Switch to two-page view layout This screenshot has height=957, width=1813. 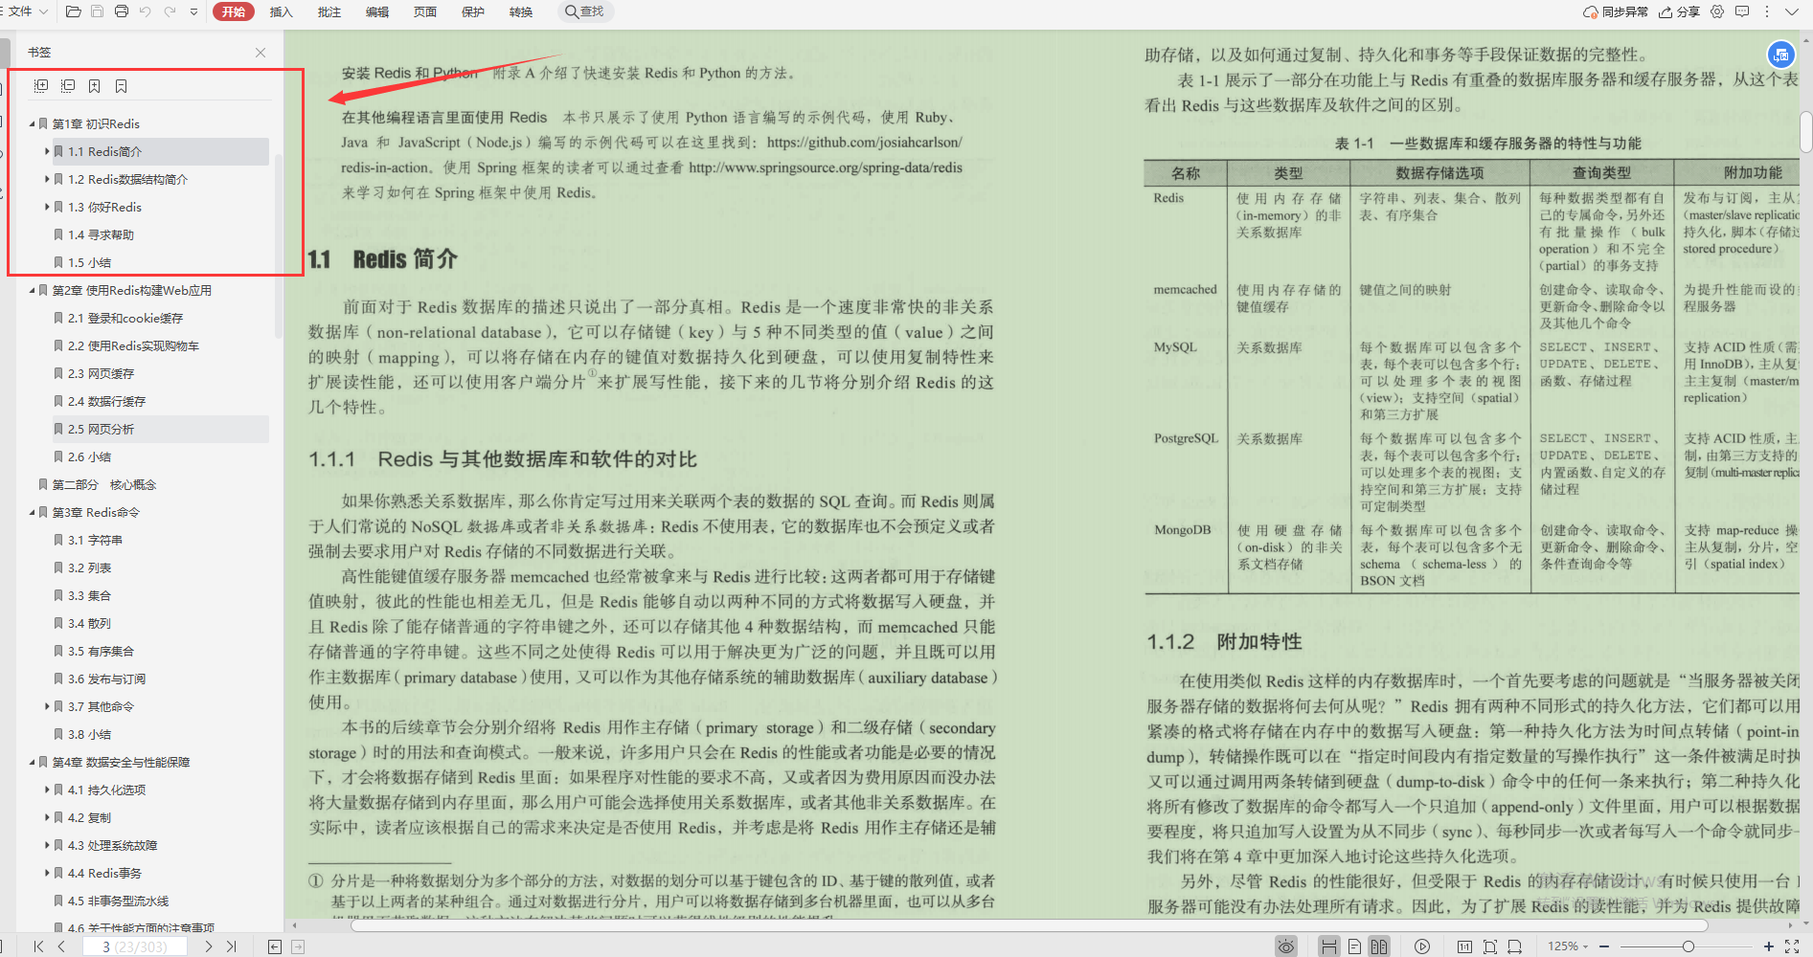1380,946
